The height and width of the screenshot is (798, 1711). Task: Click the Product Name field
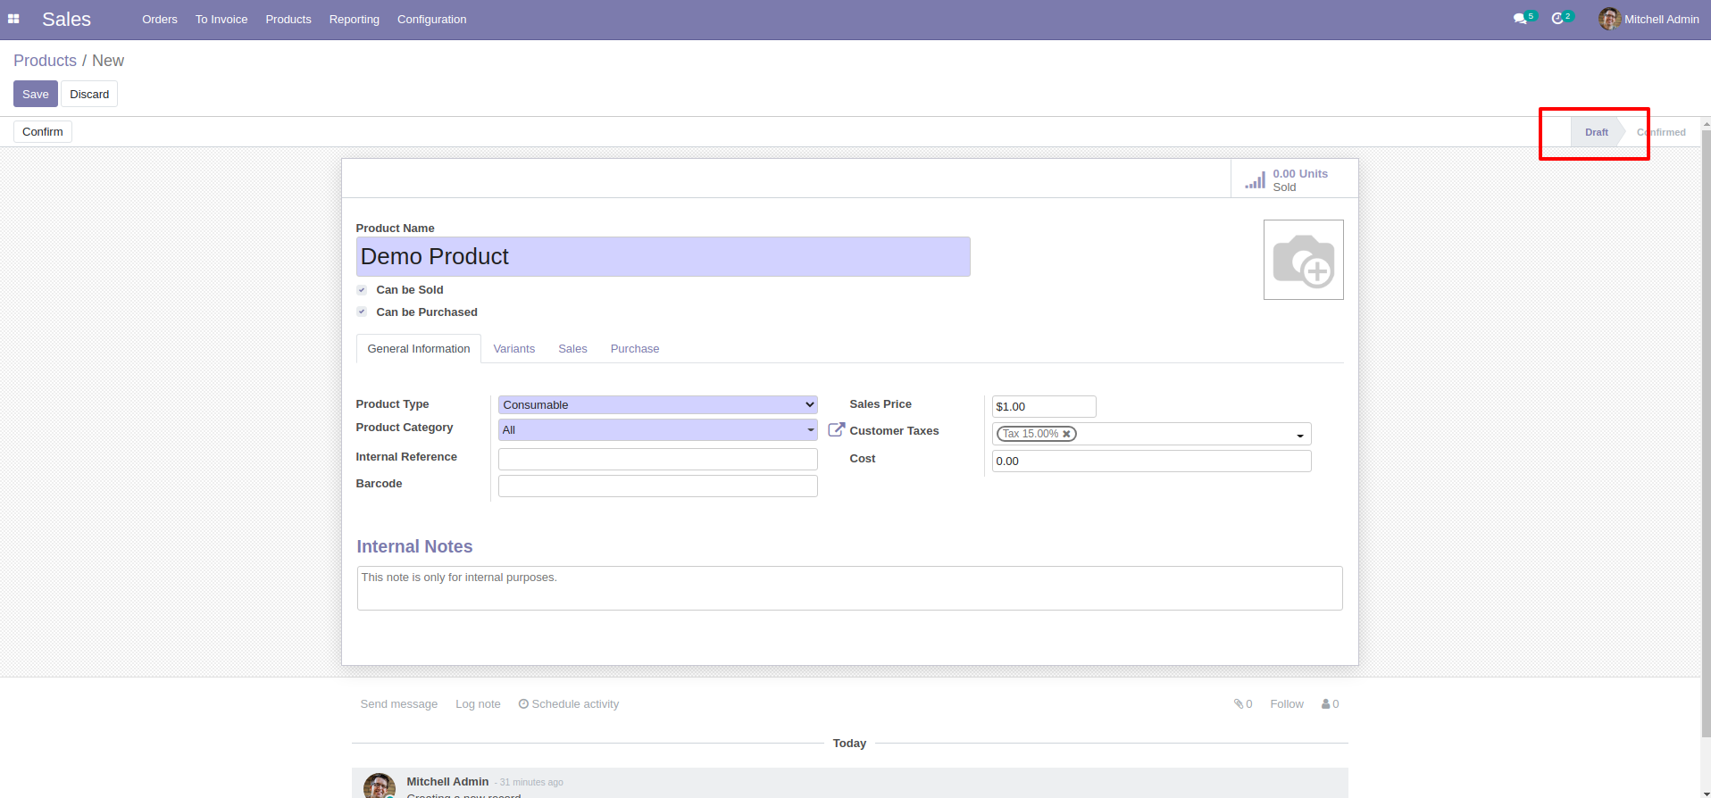click(663, 257)
